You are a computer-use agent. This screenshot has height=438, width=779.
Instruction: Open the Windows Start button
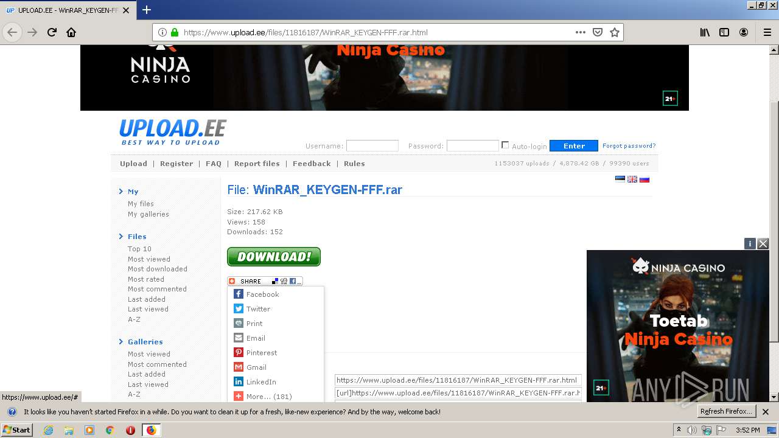point(17,429)
